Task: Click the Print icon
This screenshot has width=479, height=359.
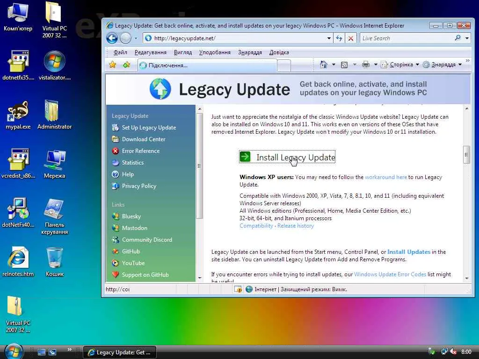Action: click(x=365, y=65)
